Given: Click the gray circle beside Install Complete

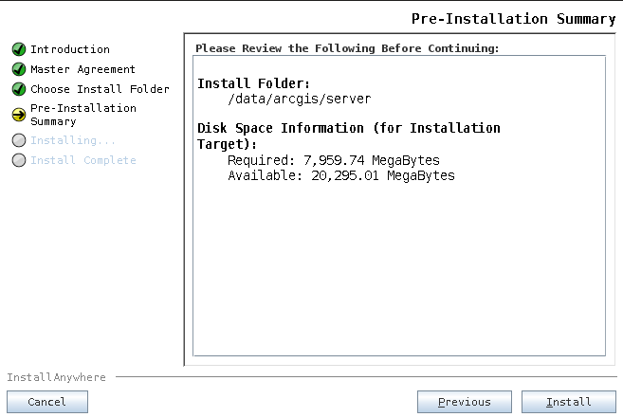Looking at the screenshot, I should coord(19,160).
